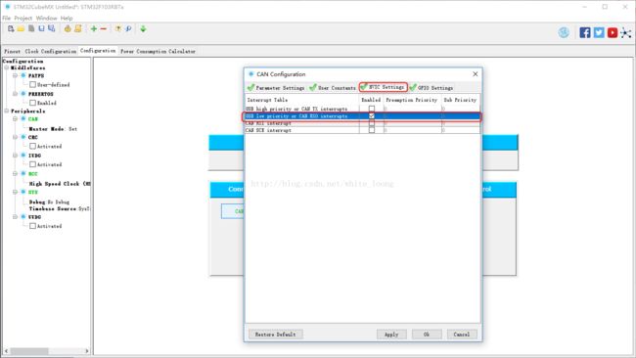Collapse the RCC tree node
Viewport: 636px width, 358px height.
15,173
